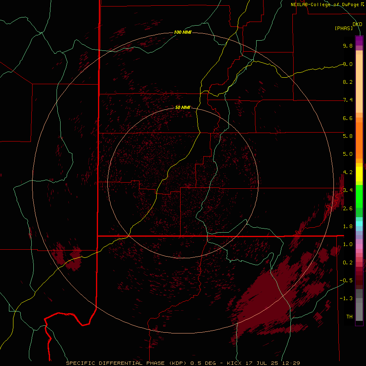Click the 100 NMI range ring label

(x=183, y=32)
